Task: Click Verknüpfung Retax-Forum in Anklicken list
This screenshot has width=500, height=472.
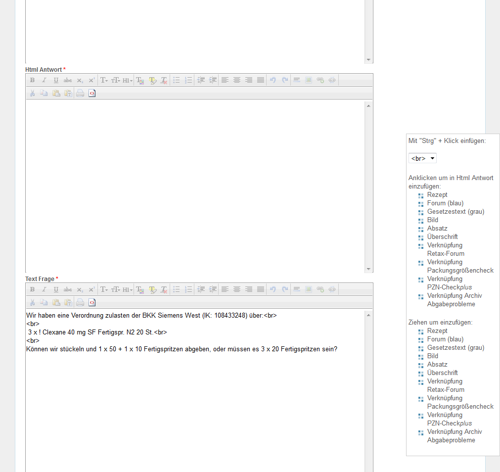Action: click(x=445, y=249)
